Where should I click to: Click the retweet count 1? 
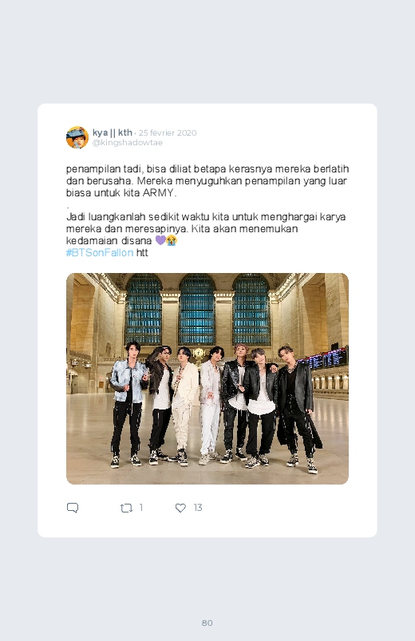click(x=141, y=508)
